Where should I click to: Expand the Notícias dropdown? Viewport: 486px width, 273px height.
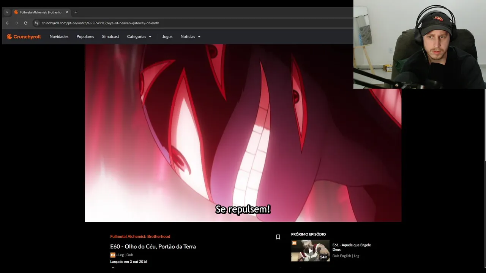190,37
